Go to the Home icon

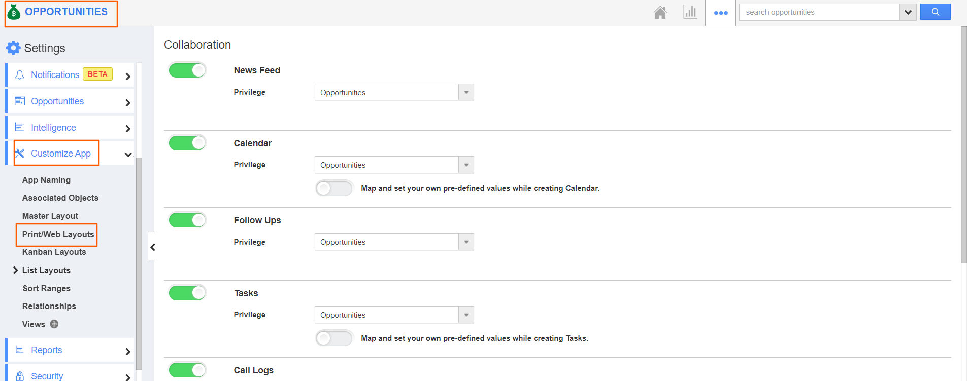coord(660,12)
